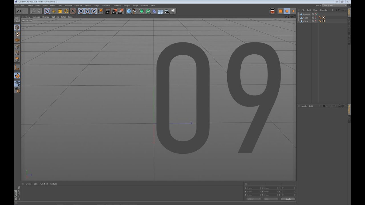Open the Spline pen tools

click(x=135, y=11)
